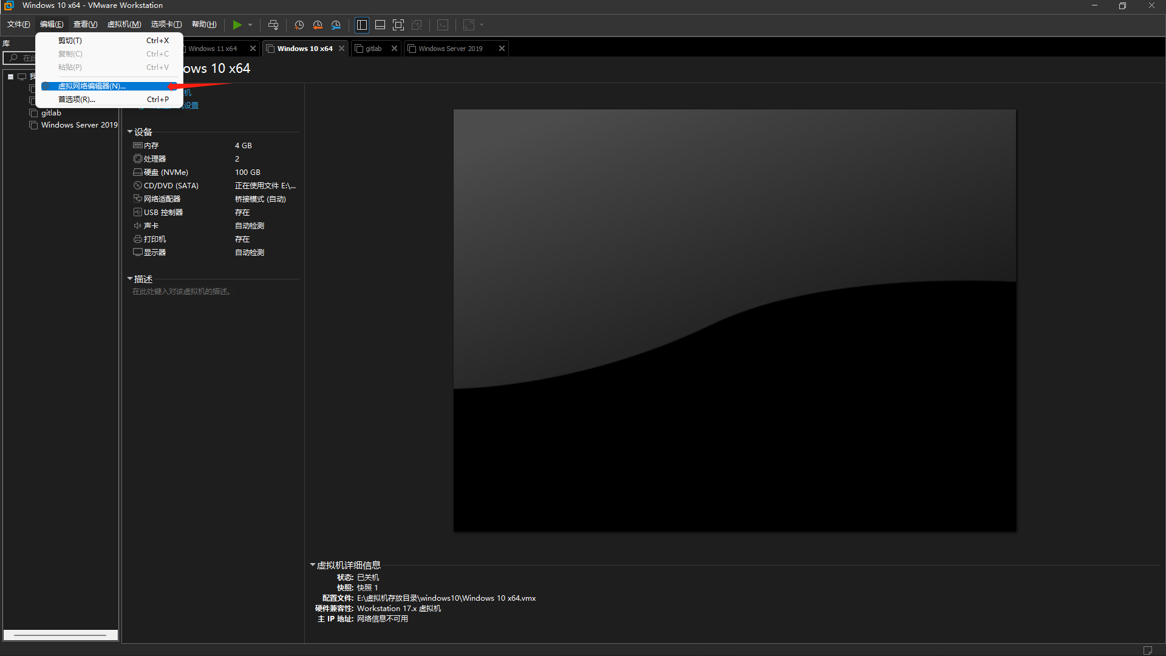Click the 100 GB hard disk value

(248, 173)
